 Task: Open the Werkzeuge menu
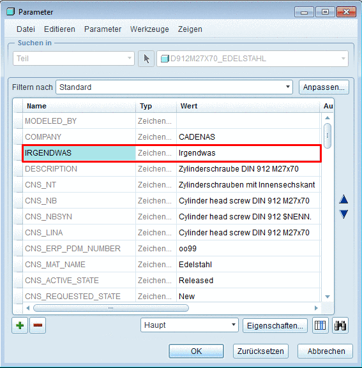coord(149,29)
